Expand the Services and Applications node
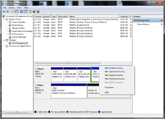This screenshot has width=165, height=119. coord(4,46)
